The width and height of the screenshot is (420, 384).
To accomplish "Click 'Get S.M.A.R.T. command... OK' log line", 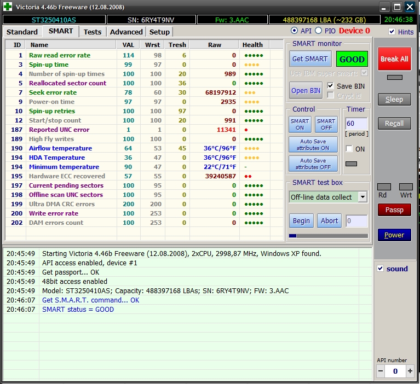I will click(x=90, y=300).
